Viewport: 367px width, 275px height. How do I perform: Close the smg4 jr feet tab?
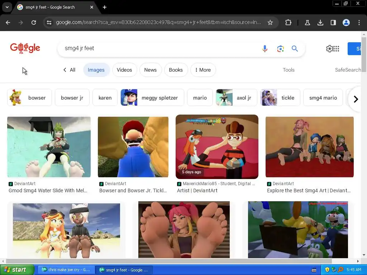pyautogui.click(x=92, y=7)
